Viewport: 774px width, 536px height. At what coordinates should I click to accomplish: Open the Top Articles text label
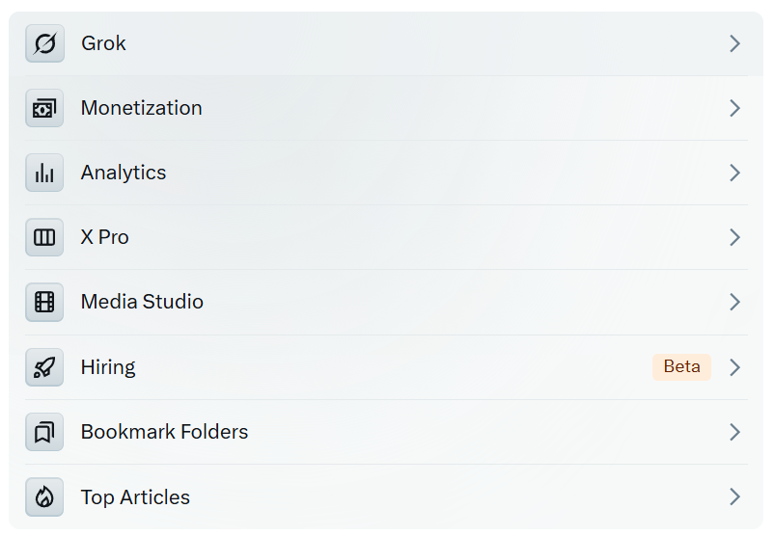136,497
